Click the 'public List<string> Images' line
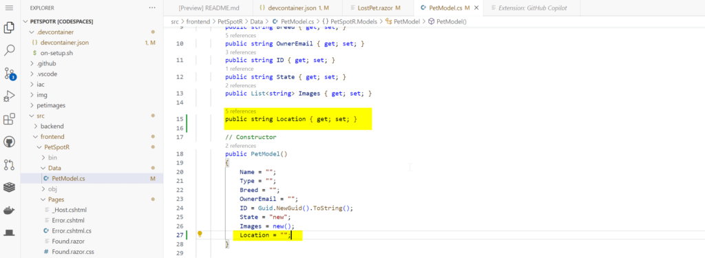This screenshot has height=258, width=705. (x=299, y=94)
